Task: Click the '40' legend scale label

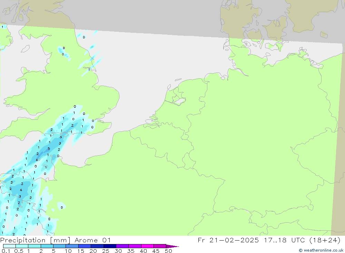Action: [144, 251]
